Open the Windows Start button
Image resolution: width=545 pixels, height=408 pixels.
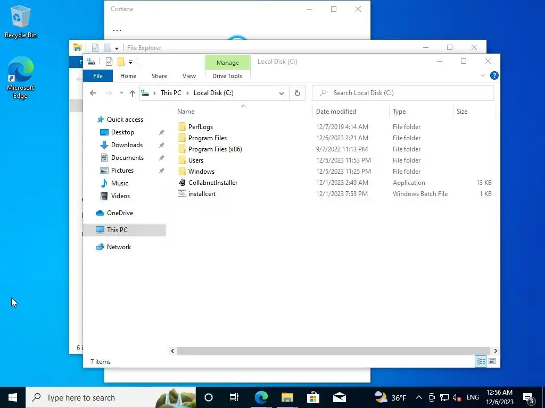[x=13, y=397]
